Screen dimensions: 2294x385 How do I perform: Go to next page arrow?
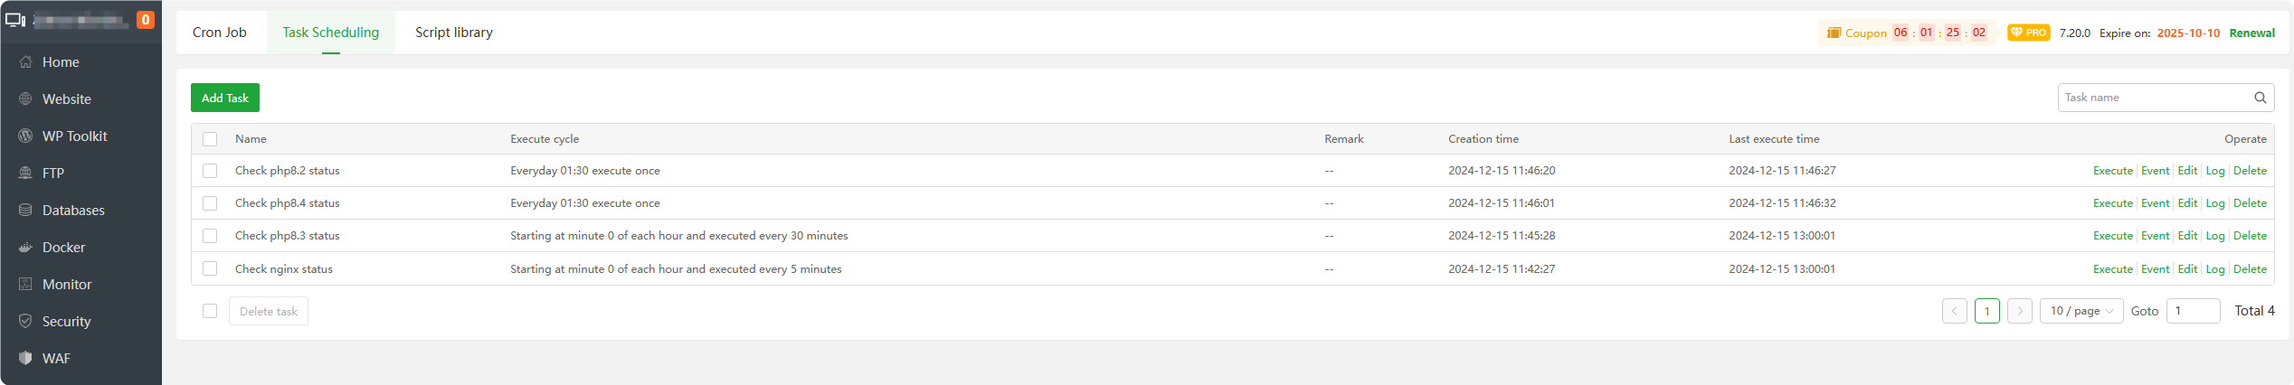tap(2019, 311)
